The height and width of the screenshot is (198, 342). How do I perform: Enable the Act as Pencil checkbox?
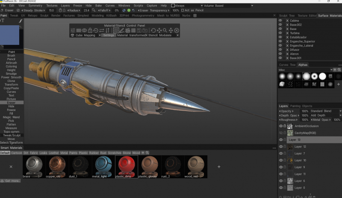point(183,10)
